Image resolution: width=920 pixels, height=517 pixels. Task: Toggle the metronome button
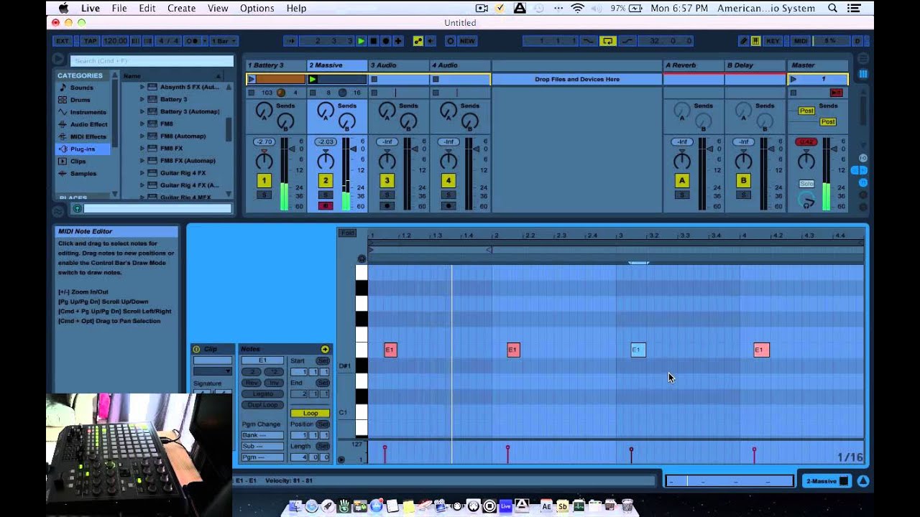point(192,41)
